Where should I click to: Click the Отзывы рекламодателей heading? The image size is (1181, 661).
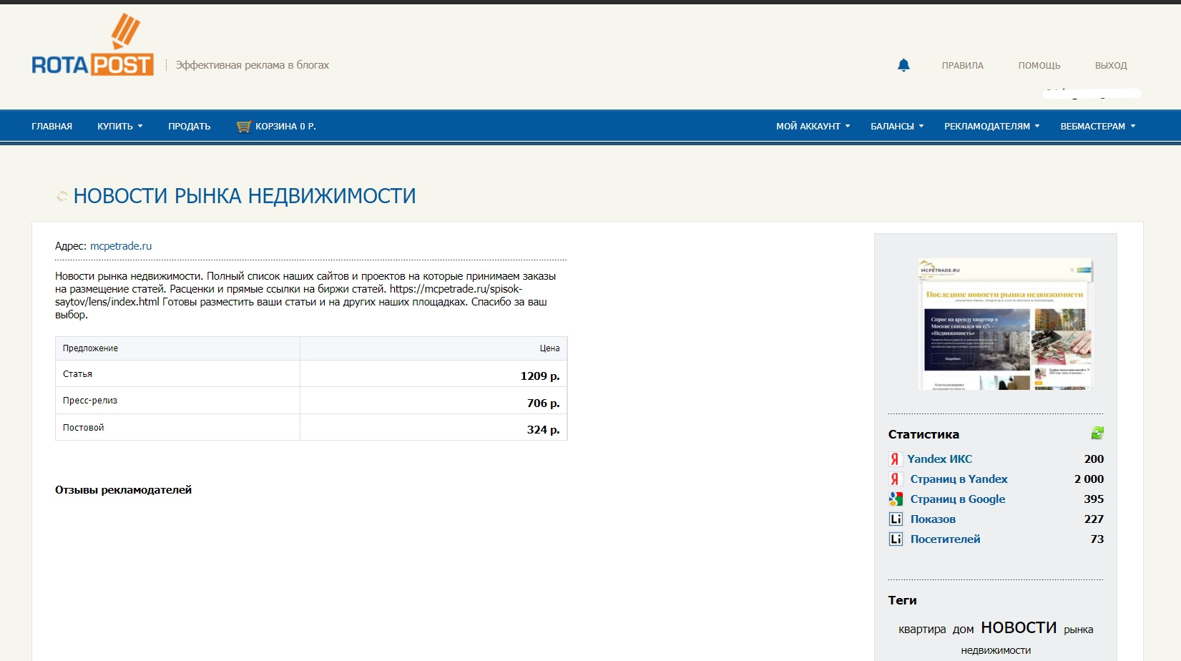click(123, 490)
